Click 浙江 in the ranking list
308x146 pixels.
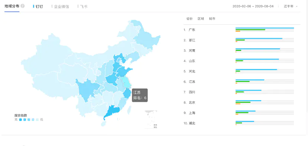tap(192, 40)
